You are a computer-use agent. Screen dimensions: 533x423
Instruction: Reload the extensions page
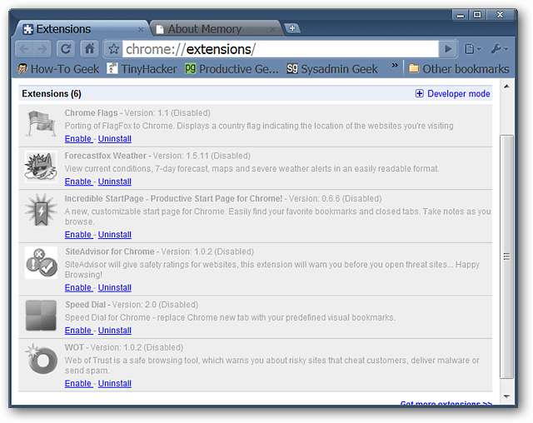tap(66, 49)
